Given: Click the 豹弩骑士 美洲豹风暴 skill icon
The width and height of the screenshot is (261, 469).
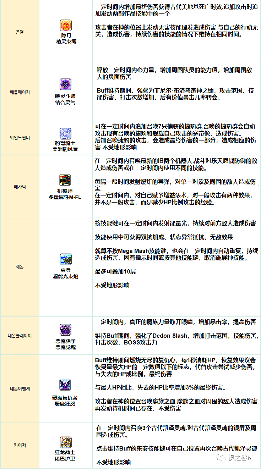Looking at the screenshot, I should [x=65, y=134].
